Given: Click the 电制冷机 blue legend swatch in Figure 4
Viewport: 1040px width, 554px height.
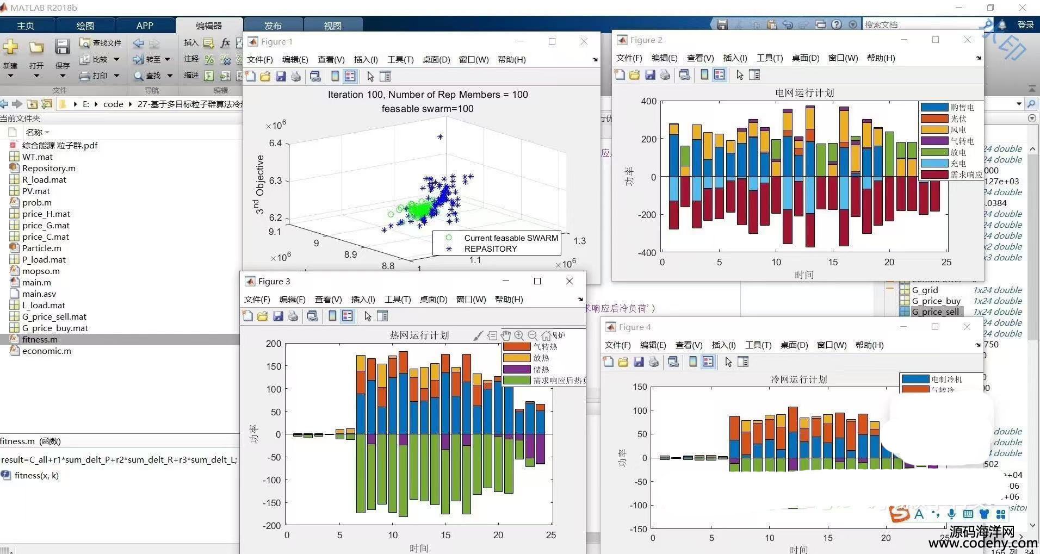Looking at the screenshot, I should tap(915, 379).
